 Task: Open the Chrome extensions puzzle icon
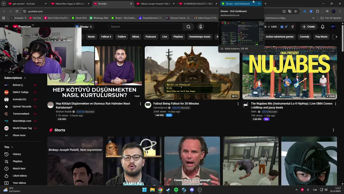click(x=318, y=11)
